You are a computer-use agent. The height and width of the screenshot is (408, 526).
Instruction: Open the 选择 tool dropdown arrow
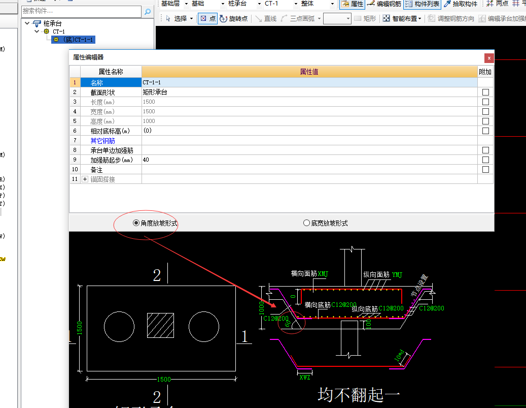191,18
